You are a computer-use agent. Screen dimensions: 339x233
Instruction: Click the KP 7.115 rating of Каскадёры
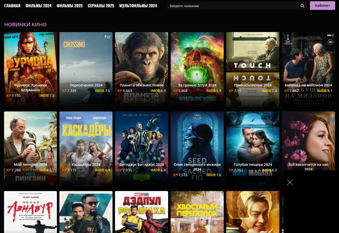(x=69, y=170)
